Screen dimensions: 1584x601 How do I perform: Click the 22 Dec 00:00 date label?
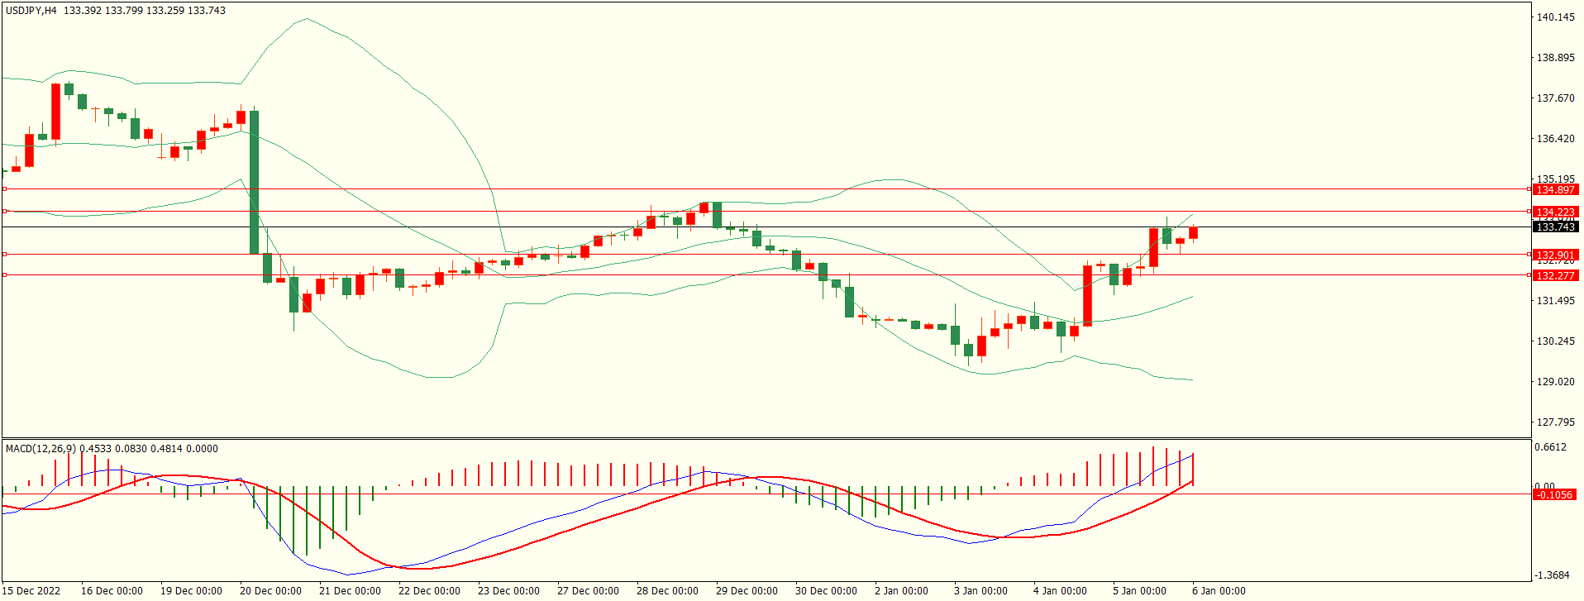(429, 591)
